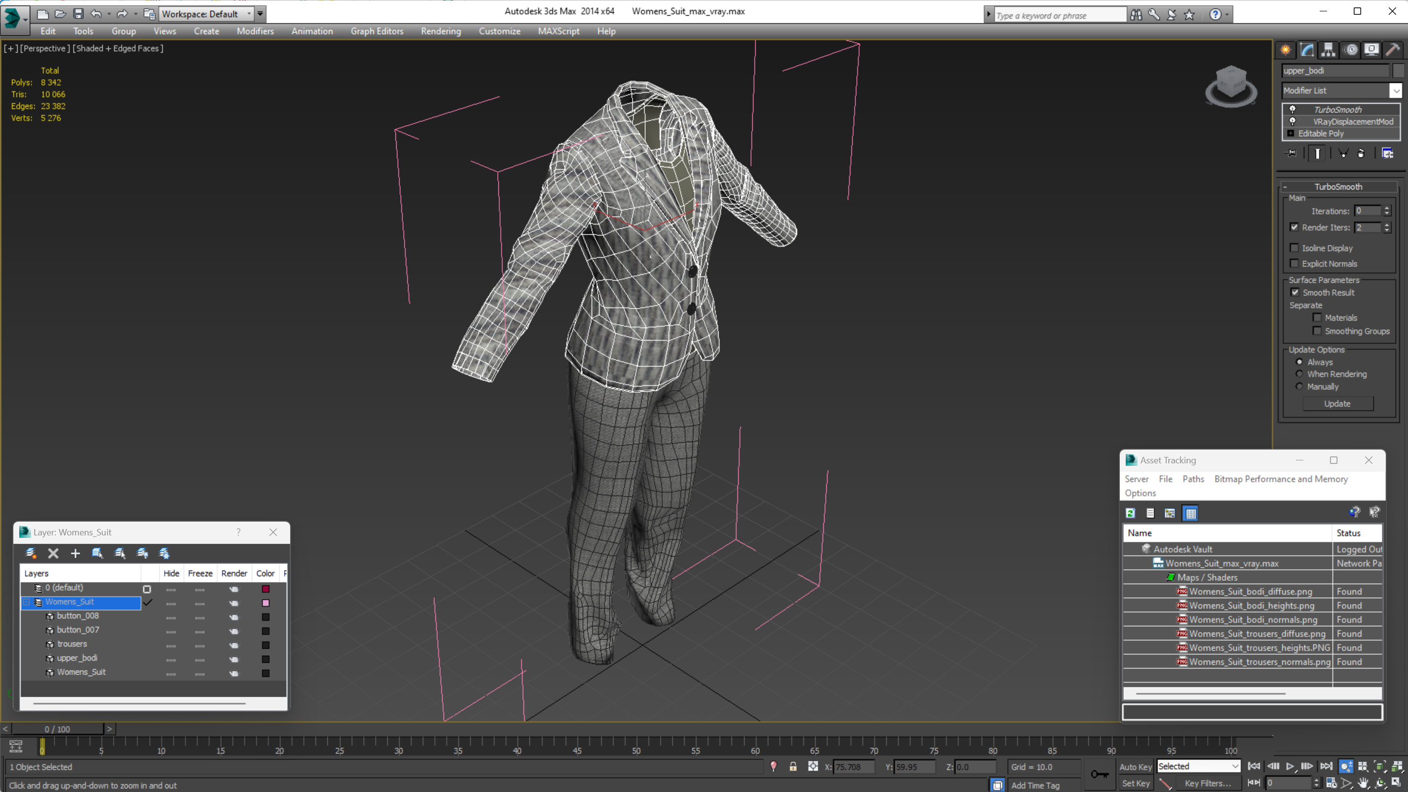Click the Add Selected Objects plus icon in Layer dialog
This screenshot has height=792, width=1408.
point(76,553)
